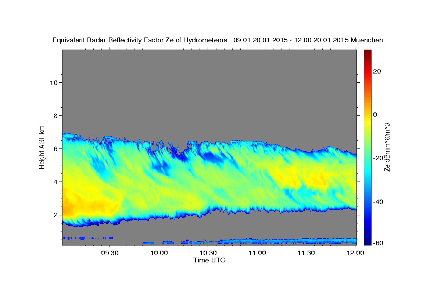441x294 pixels.
Task: Click the colorbar value '0'
Action: point(375,115)
